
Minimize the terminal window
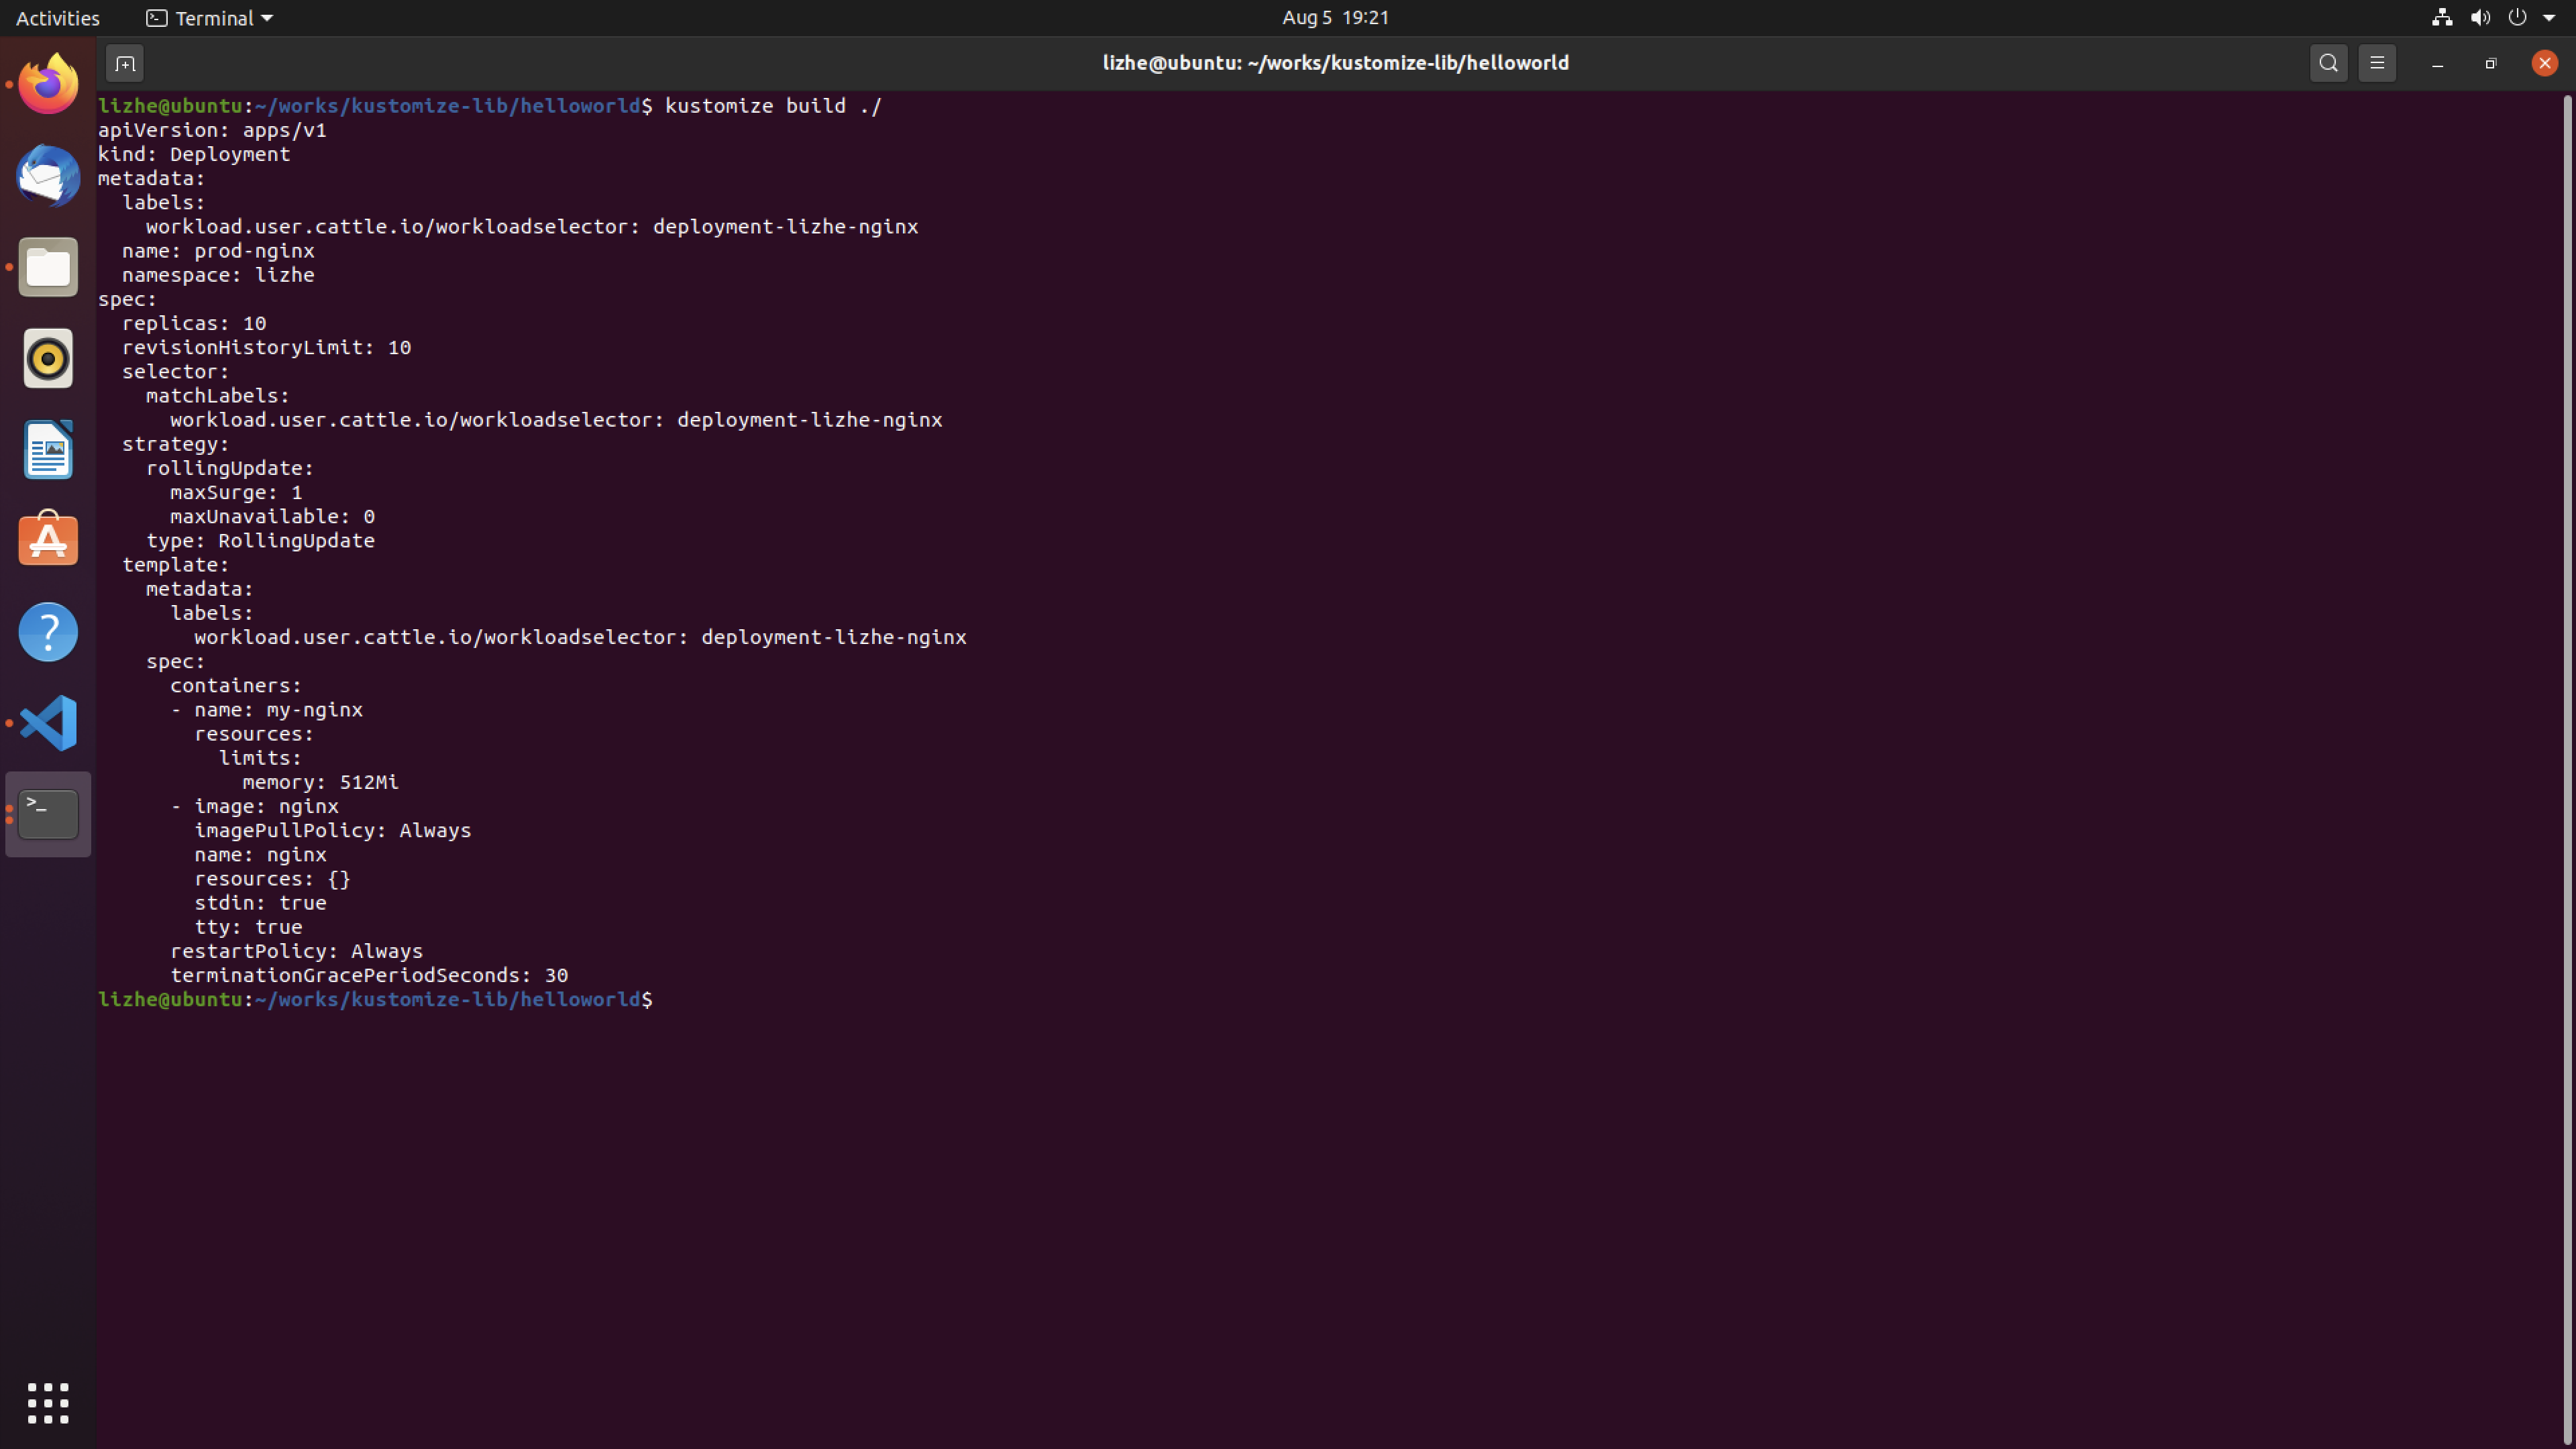(x=2437, y=64)
